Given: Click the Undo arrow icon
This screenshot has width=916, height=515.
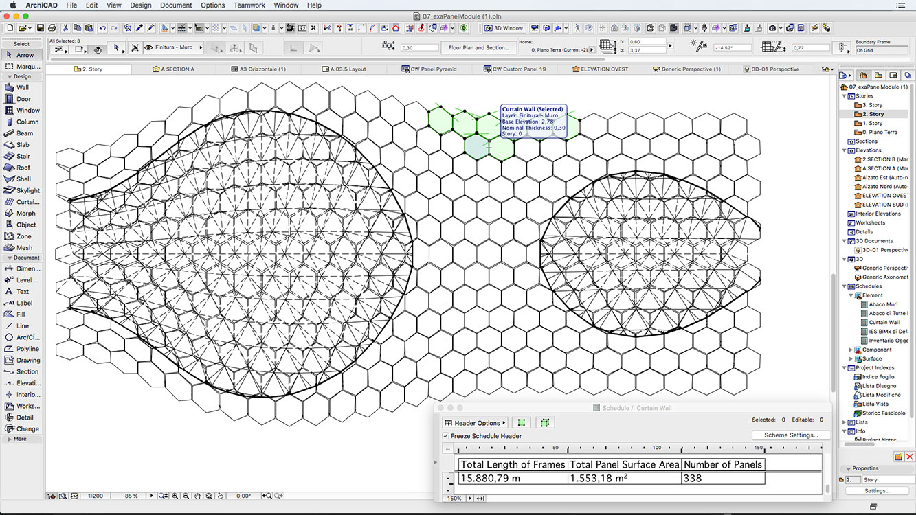Looking at the screenshot, I should [102, 28].
